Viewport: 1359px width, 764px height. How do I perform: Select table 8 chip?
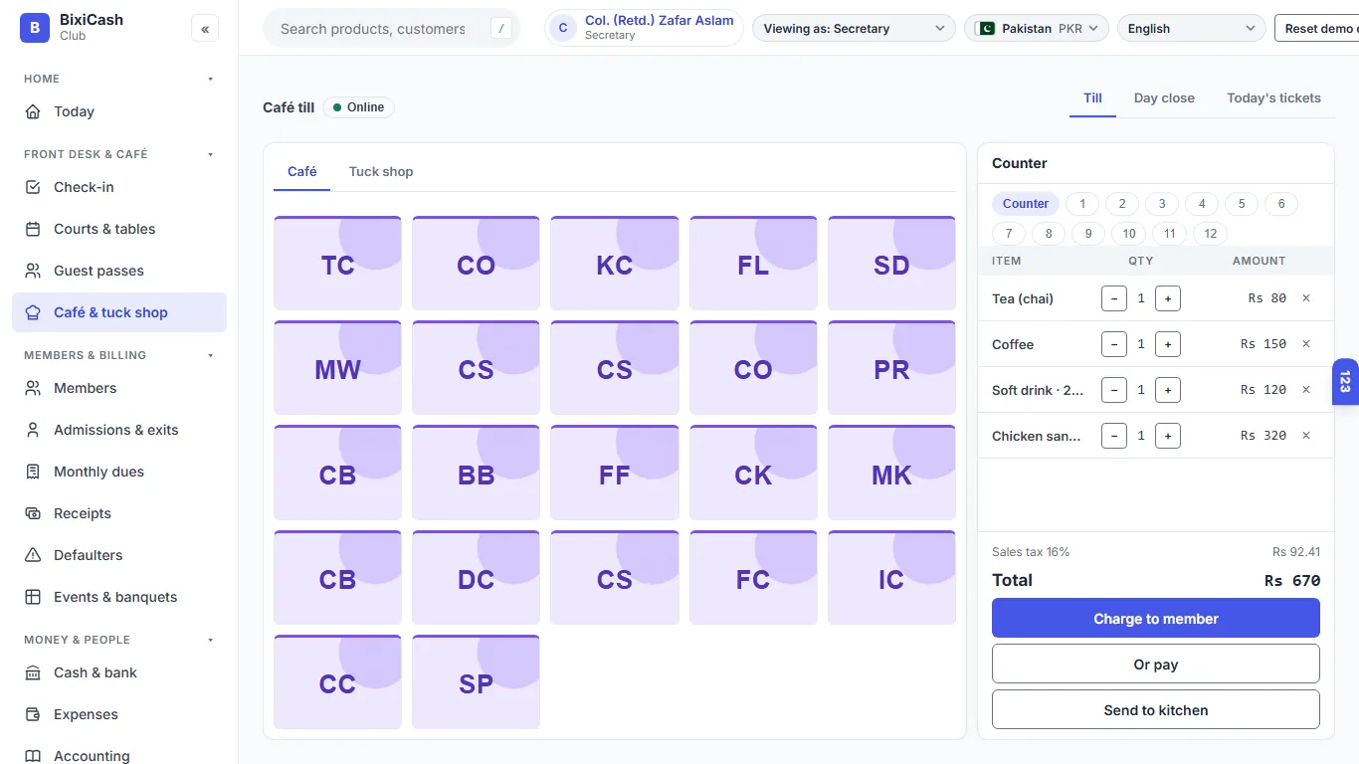(x=1049, y=234)
